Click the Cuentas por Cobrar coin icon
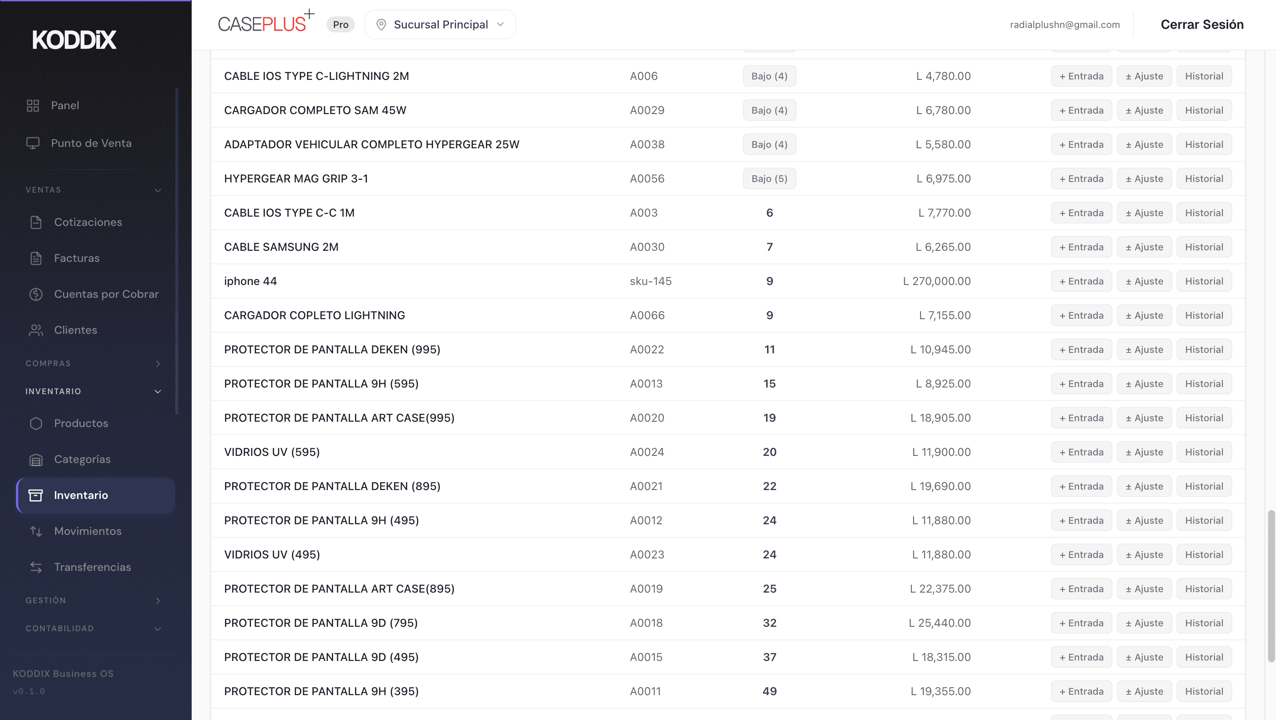The image size is (1276, 720). pos(35,294)
